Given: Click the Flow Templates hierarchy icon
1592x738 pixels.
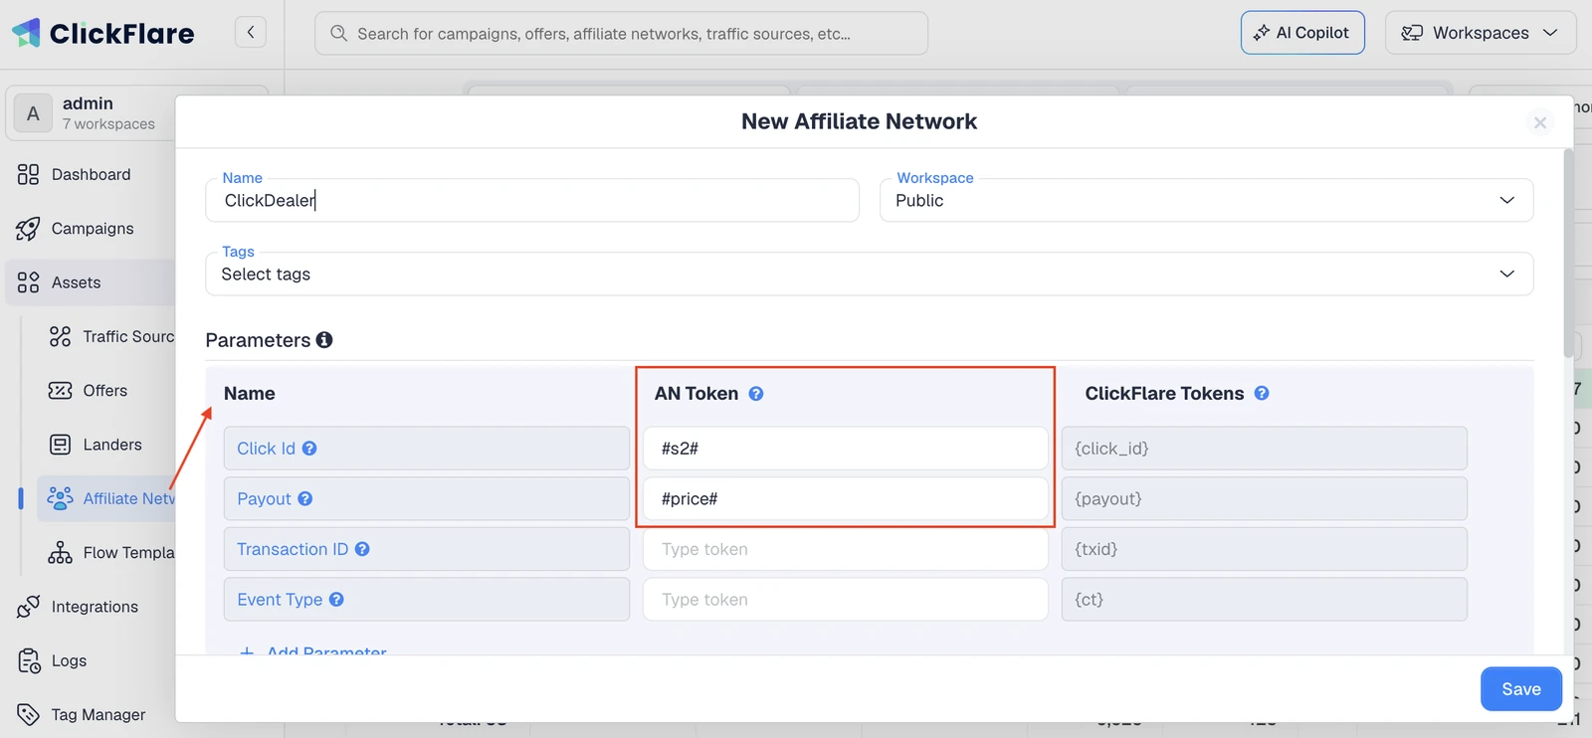Looking at the screenshot, I should click(x=60, y=553).
